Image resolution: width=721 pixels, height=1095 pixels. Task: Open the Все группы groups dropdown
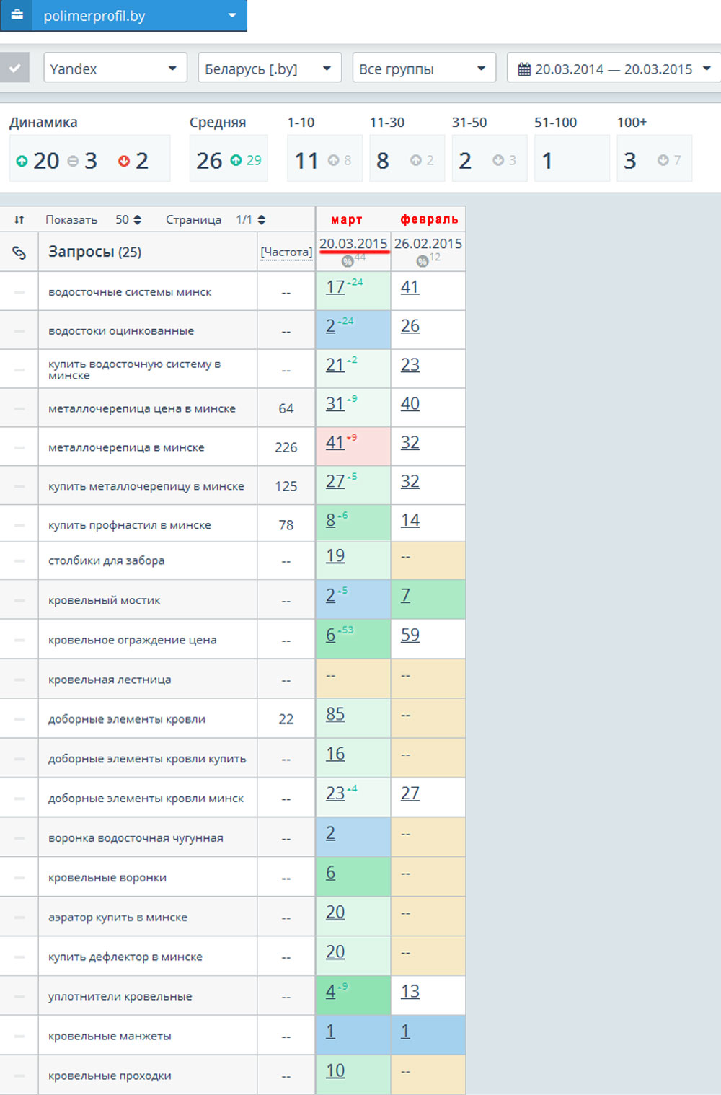tap(424, 69)
